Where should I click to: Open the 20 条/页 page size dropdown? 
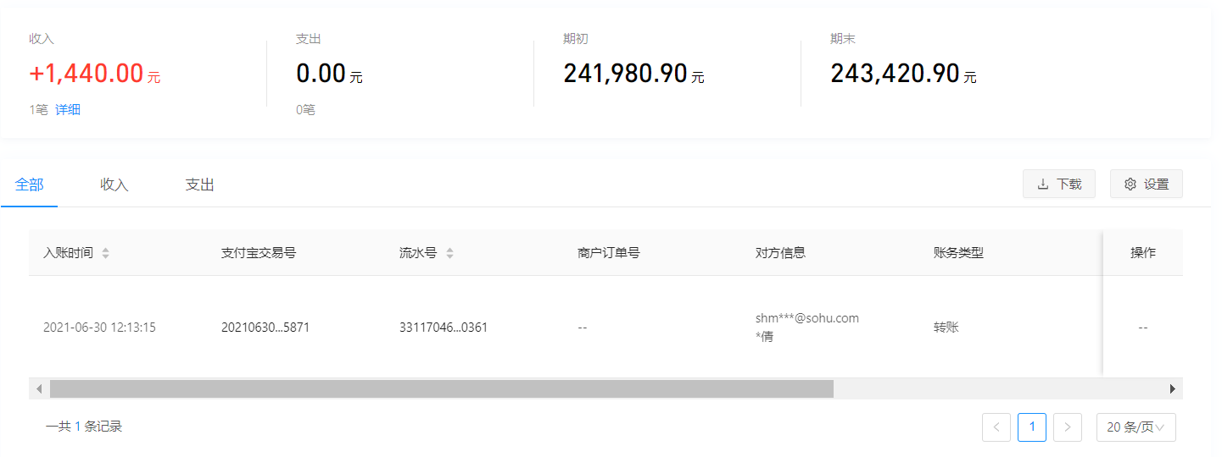(x=1136, y=427)
